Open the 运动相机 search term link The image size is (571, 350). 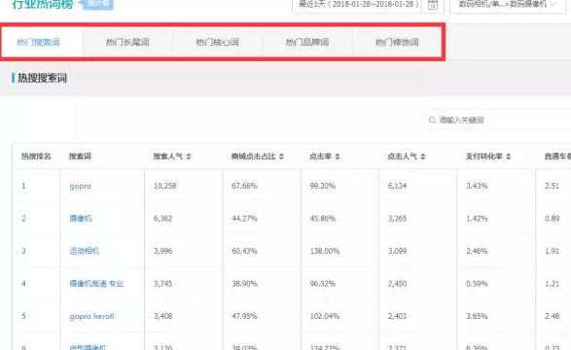pos(84,251)
